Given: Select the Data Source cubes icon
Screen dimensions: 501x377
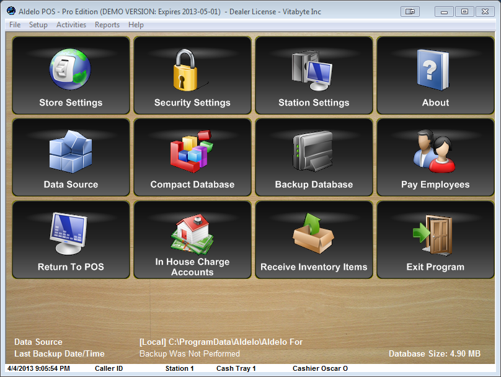Looking at the screenshot, I should (70, 151).
